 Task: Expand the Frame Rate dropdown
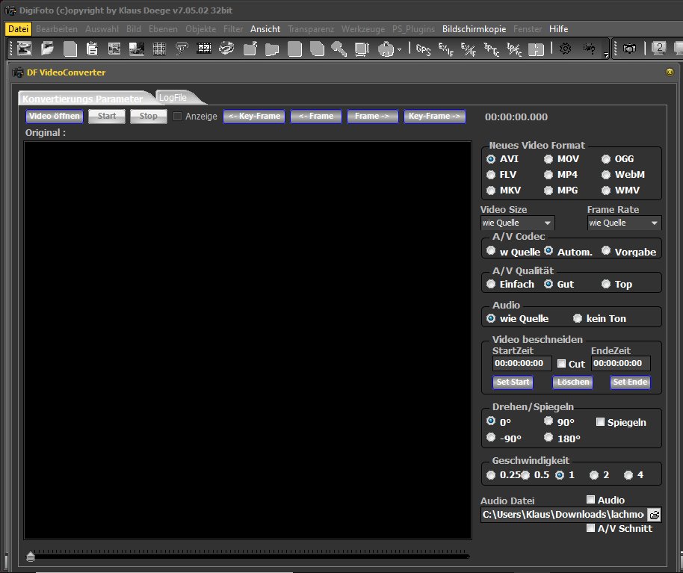pos(624,223)
